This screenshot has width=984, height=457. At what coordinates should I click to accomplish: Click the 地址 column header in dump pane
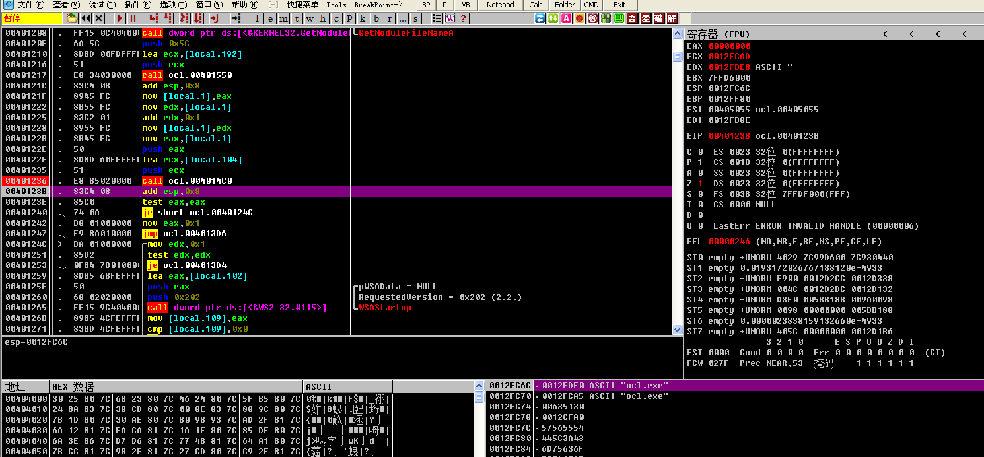point(25,386)
